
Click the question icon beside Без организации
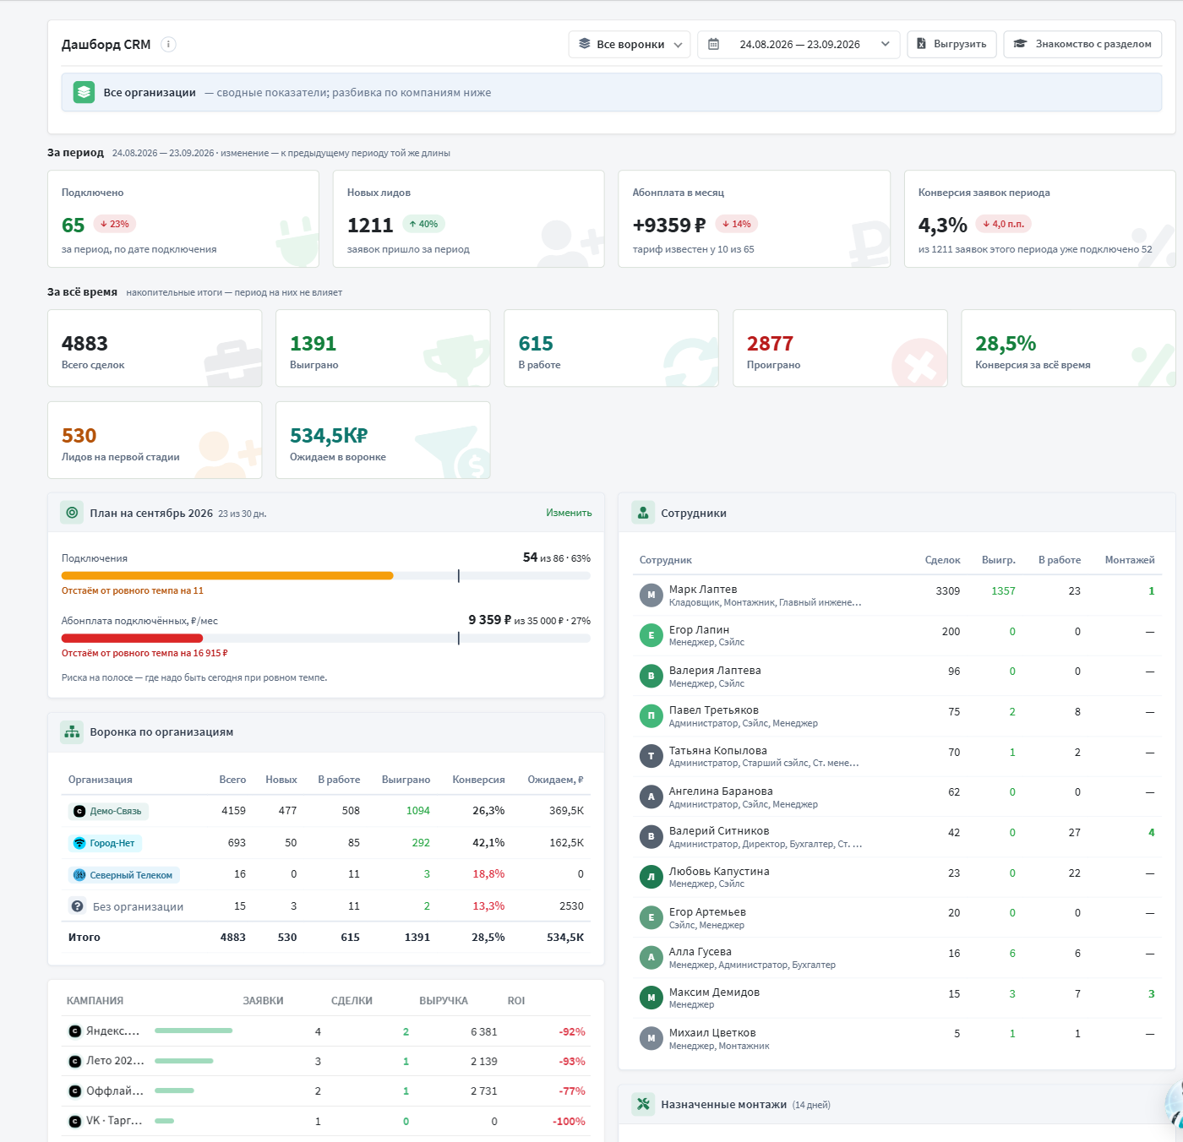tap(78, 905)
